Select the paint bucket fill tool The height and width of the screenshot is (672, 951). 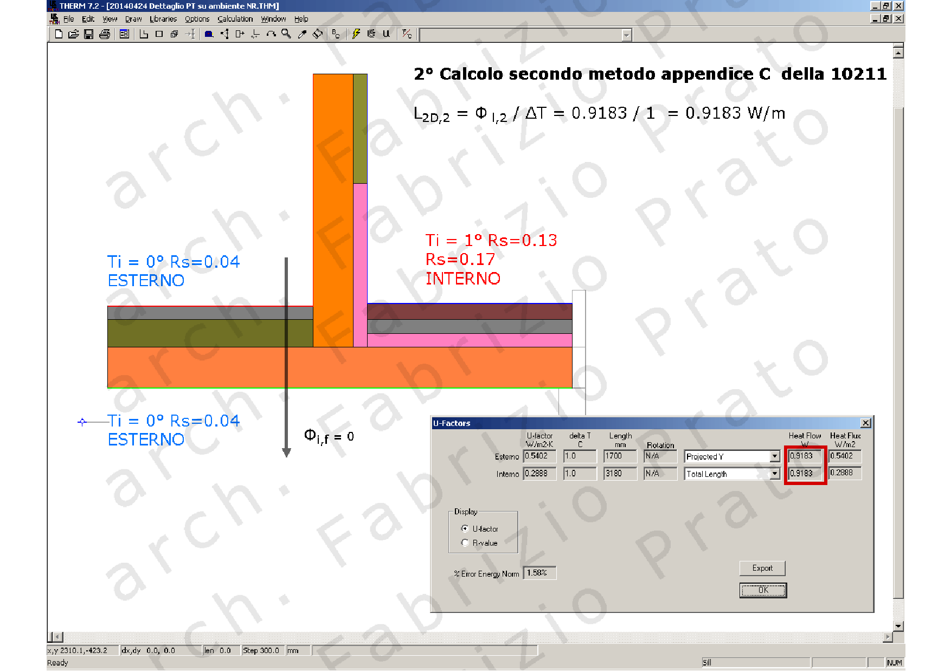318,34
